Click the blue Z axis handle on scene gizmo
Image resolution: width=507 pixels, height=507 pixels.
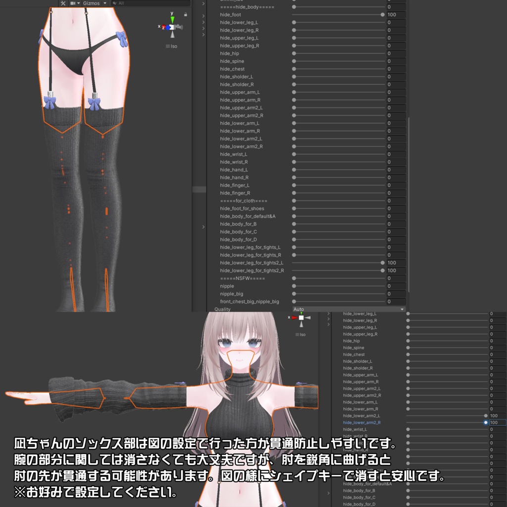[x=168, y=27]
